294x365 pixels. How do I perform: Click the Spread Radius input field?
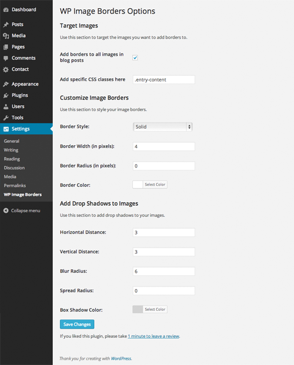[x=164, y=291]
